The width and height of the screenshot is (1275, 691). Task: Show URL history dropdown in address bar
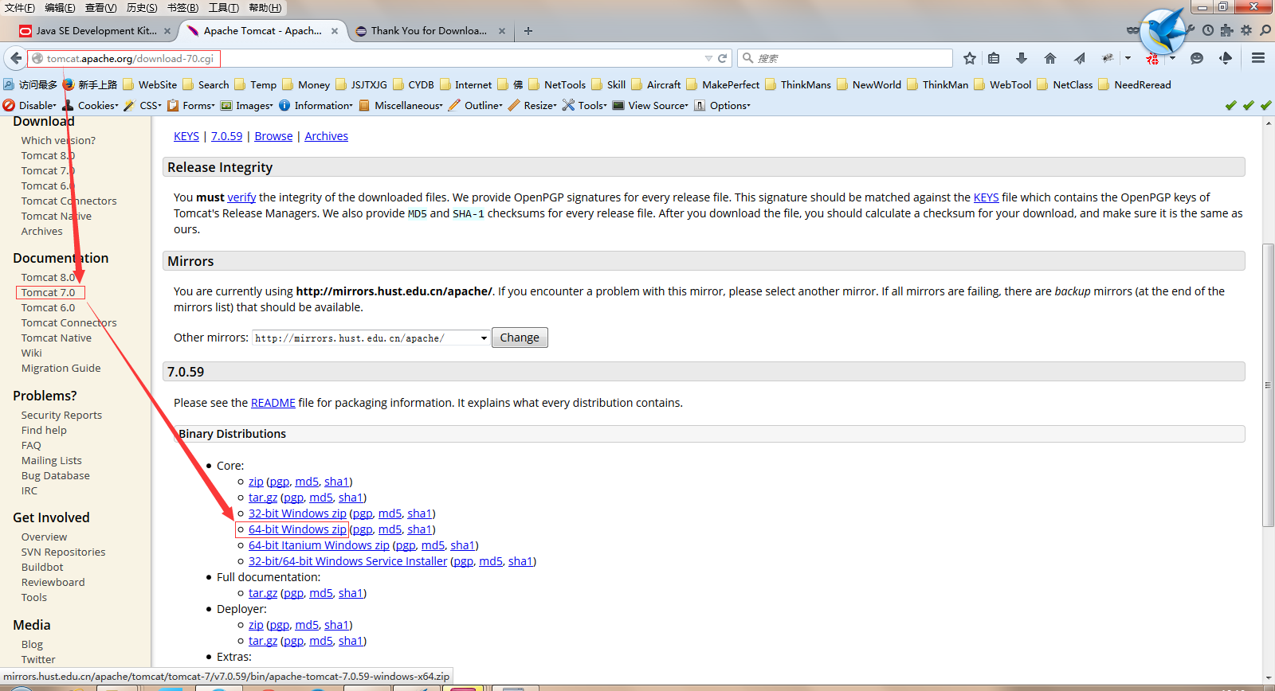pyautogui.click(x=708, y=58)
